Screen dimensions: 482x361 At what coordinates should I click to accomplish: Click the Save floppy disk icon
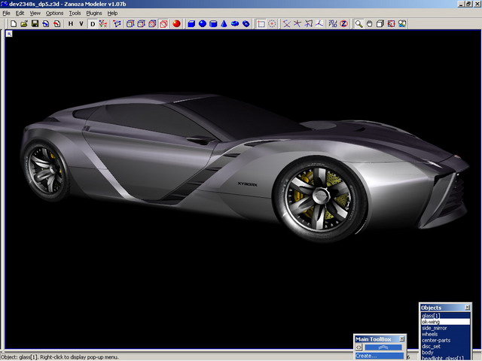click(x=35, y=23)
